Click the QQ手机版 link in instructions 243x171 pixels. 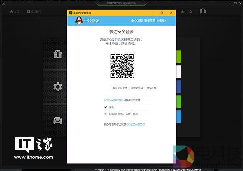[x=116, y=39]
